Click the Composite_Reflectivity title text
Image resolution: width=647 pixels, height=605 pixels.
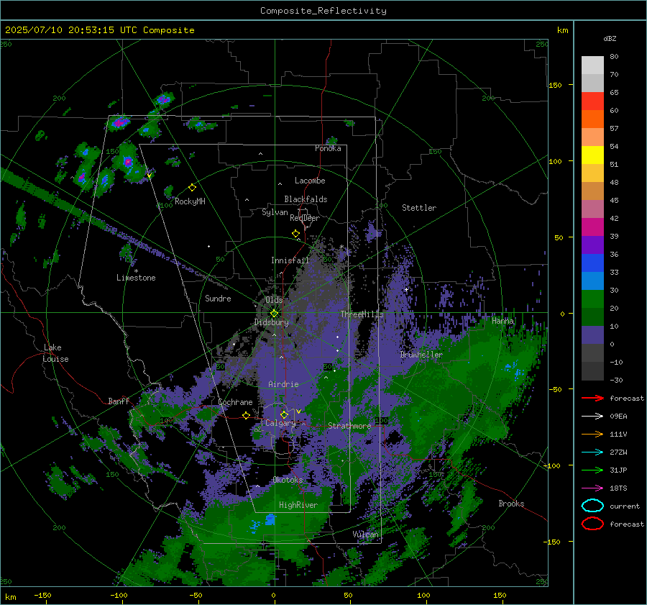tap(323, 11)
